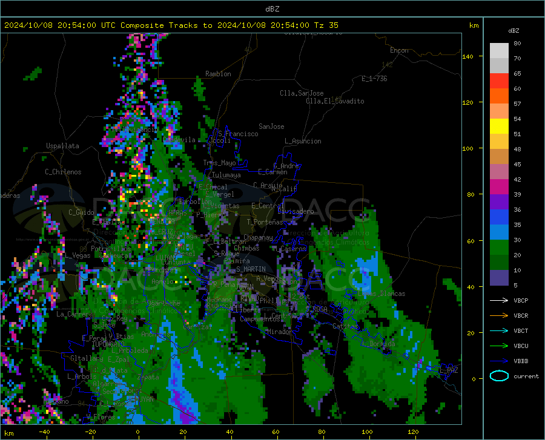This screenshot has height=440, width=545.
Task: Click the '100' km tick on vertical axis
Action: (467, 148)
